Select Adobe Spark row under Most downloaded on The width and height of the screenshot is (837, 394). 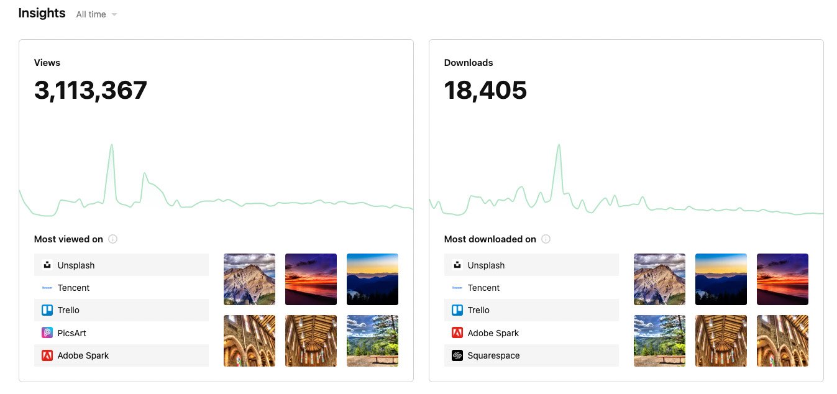coord(531,333)
